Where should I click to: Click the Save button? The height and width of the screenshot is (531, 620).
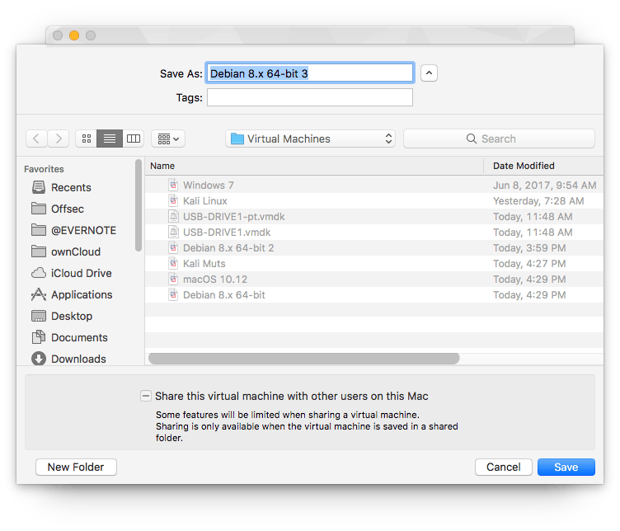point(566,467)
